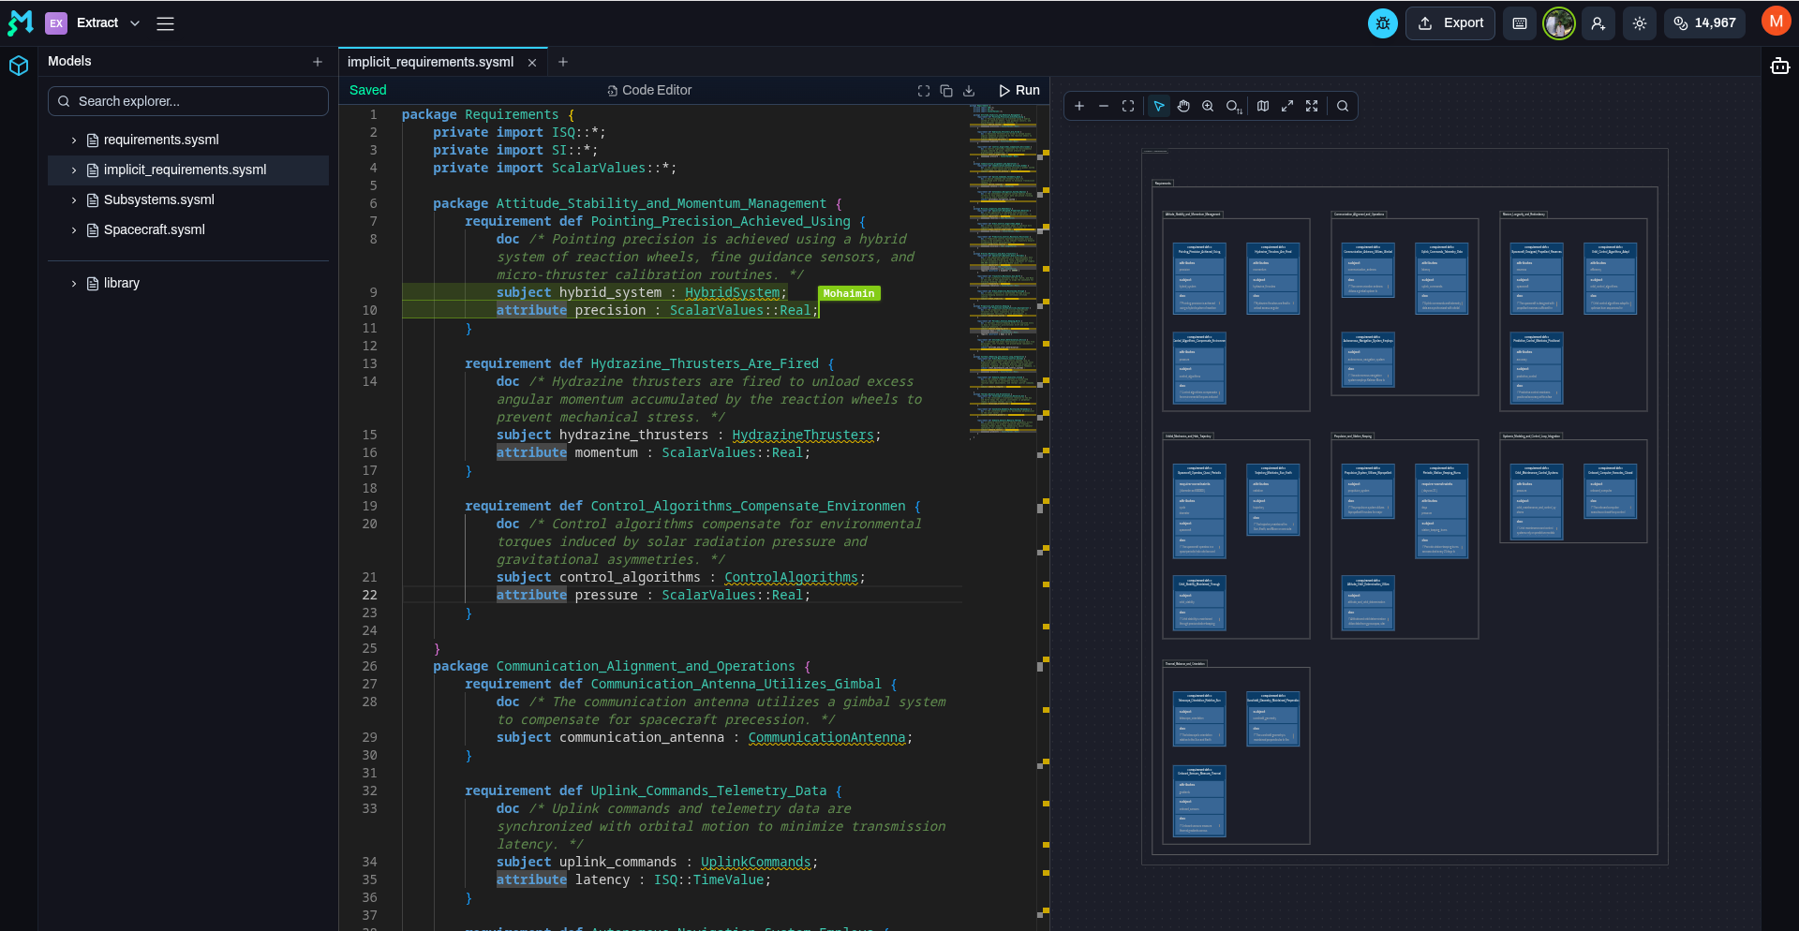Click line number 22 in gutter
The width and height of the screenshot is (1799, 931).
tap(369, 595)
